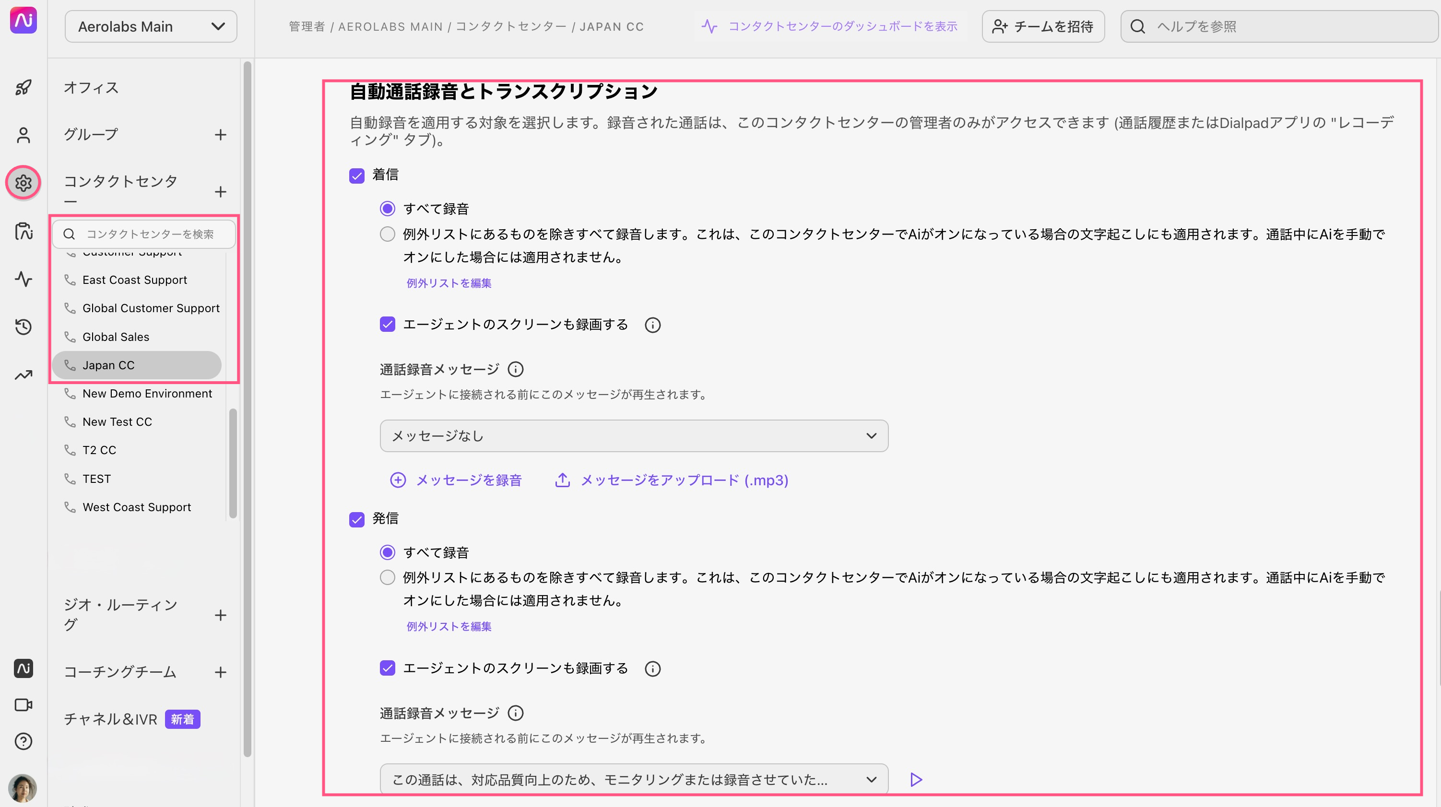Select すべて録音 under 発信
The height and width of the screenshot is (807, 1441).
click(x=387, y=552)
